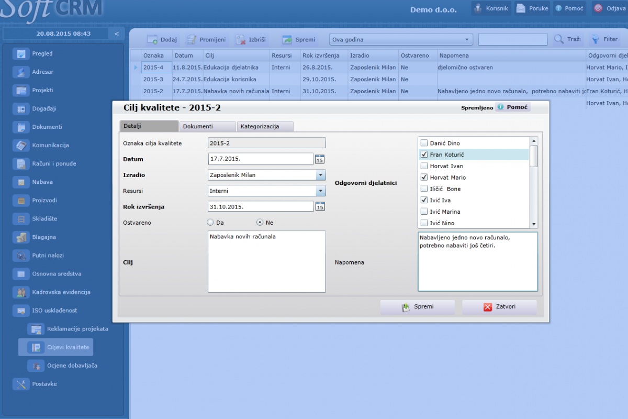Click the Zatvori button
Screen dimensions: 628x419
[499, 307]
